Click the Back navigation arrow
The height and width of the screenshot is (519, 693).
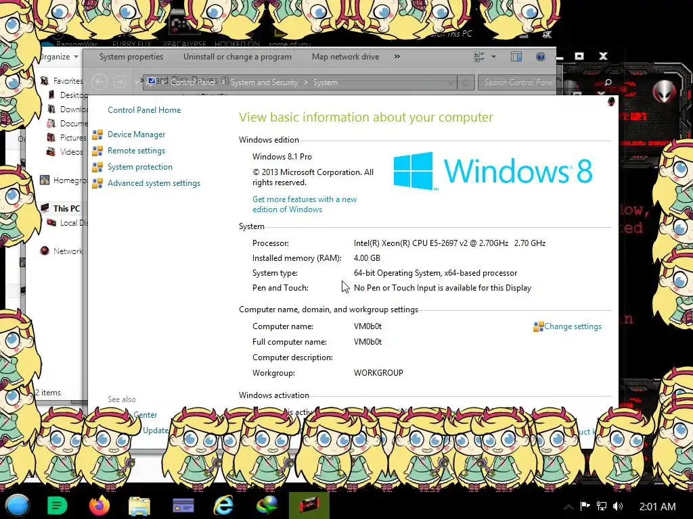99,82
